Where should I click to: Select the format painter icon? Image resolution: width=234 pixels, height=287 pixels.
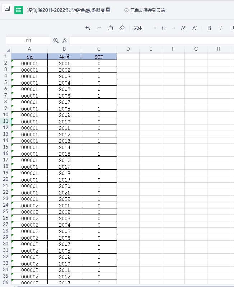click(x=111, y=28)
